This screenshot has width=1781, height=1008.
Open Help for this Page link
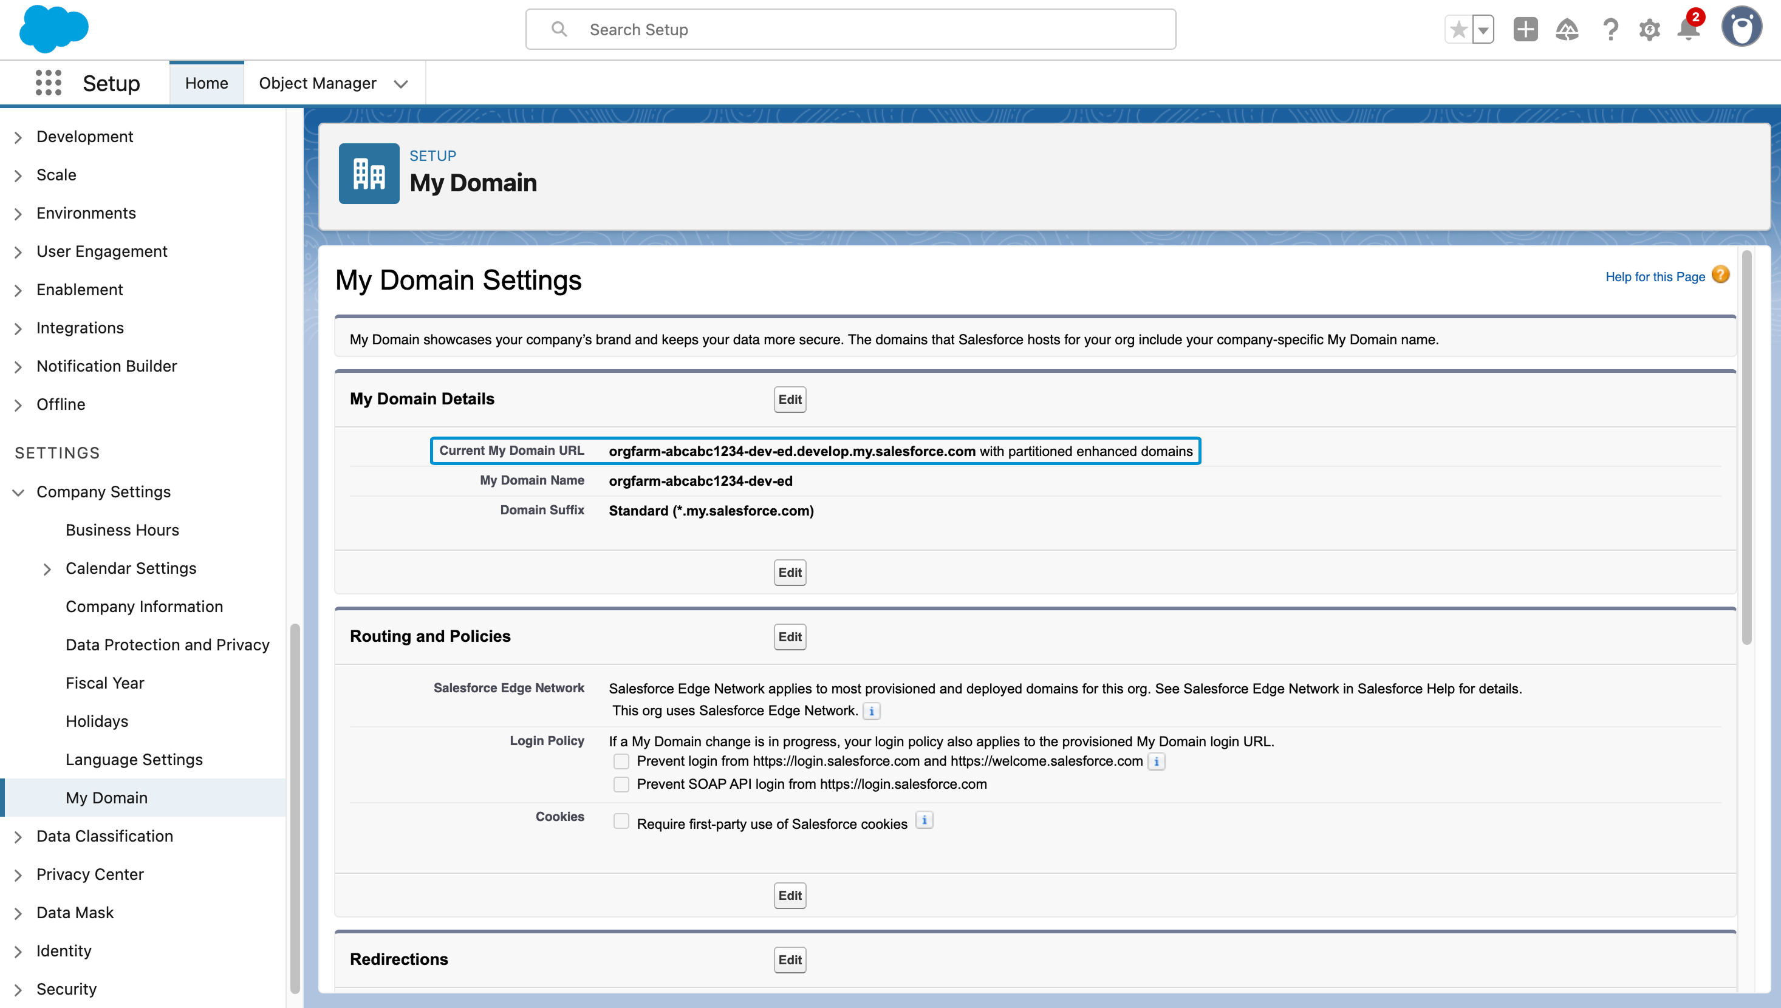click(1655, 276)
